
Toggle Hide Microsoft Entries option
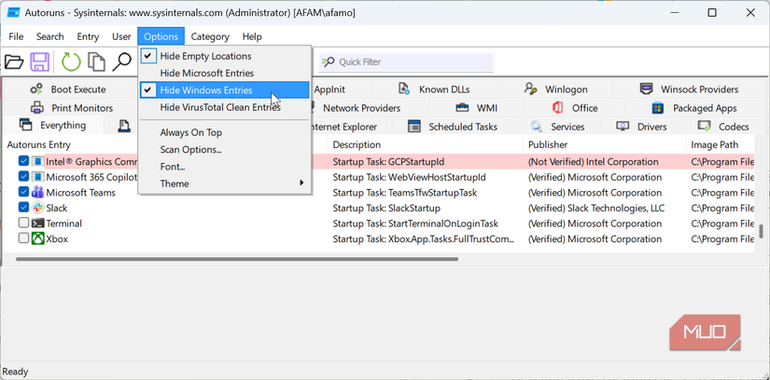pyautogui.click(x=225, y=73)
